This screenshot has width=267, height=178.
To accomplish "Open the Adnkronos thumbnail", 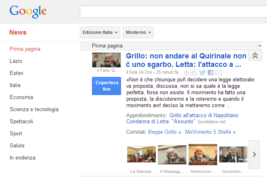I will [x=203, y=155].
